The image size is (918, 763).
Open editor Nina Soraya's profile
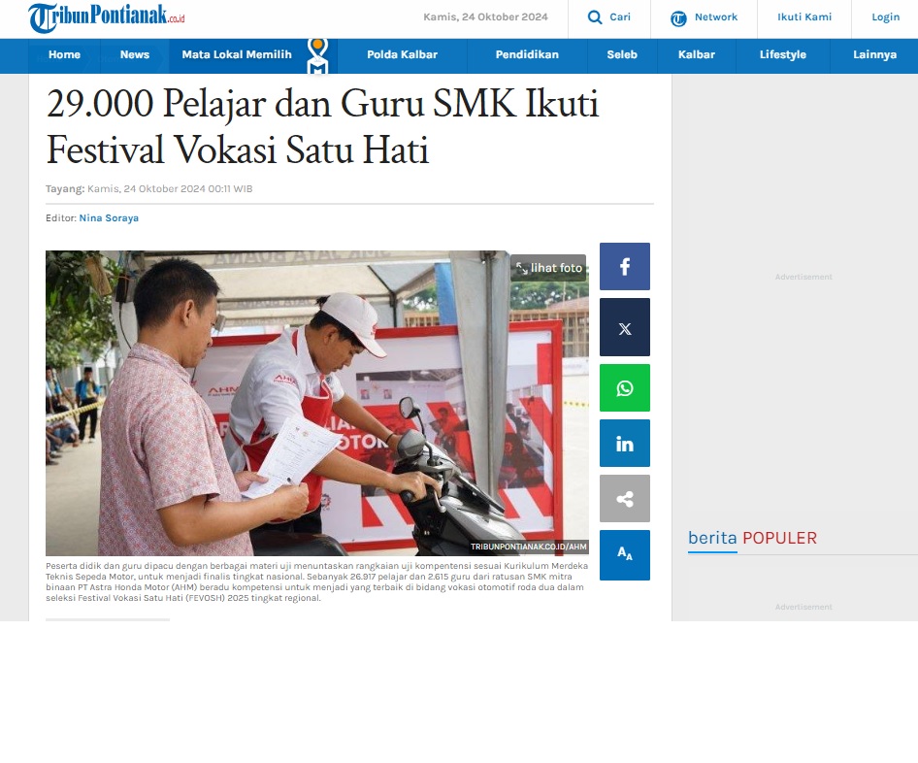click(x=109, y=217)
